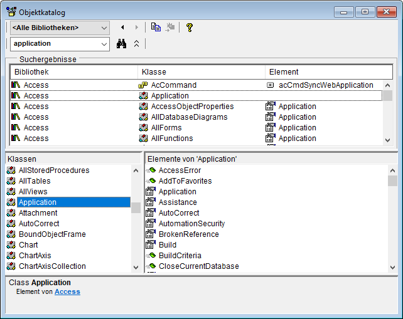Click the go back arrow icon
The width and height of the screenshot is (403, 319).
coord(122,28)
